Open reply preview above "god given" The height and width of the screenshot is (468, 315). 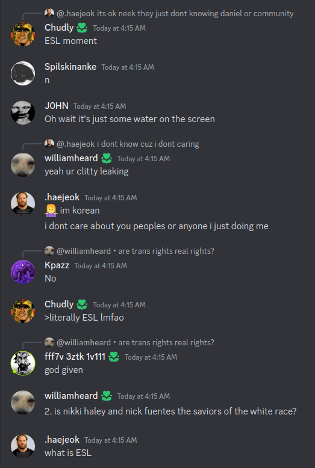tap(136, 342)
